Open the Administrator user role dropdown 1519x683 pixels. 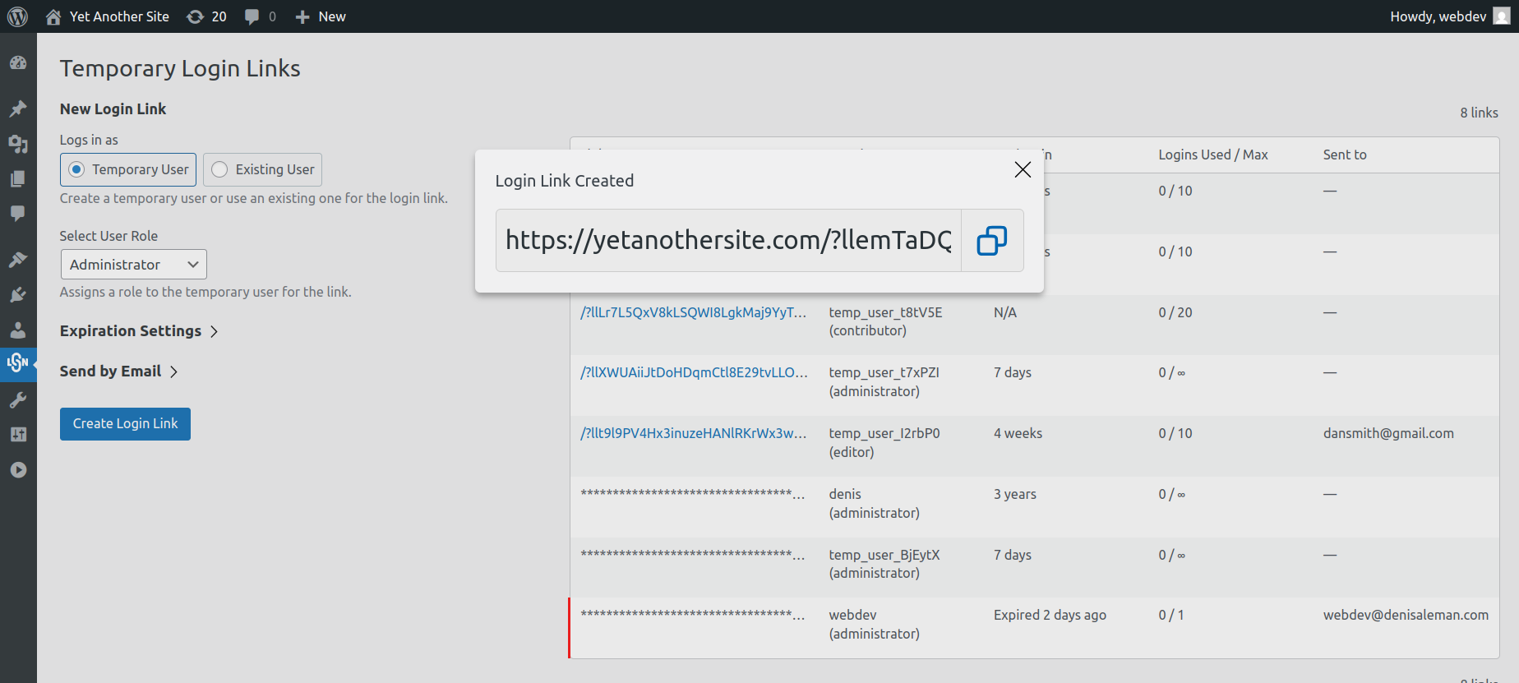pyautogui.click(x=134, y=265)
